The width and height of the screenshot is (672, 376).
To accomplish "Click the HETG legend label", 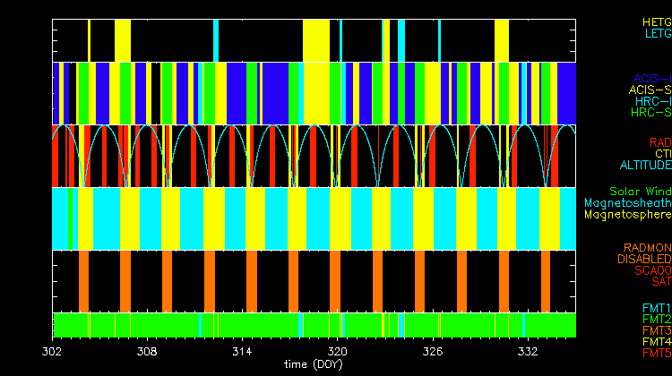I will [x=656, y=21].
